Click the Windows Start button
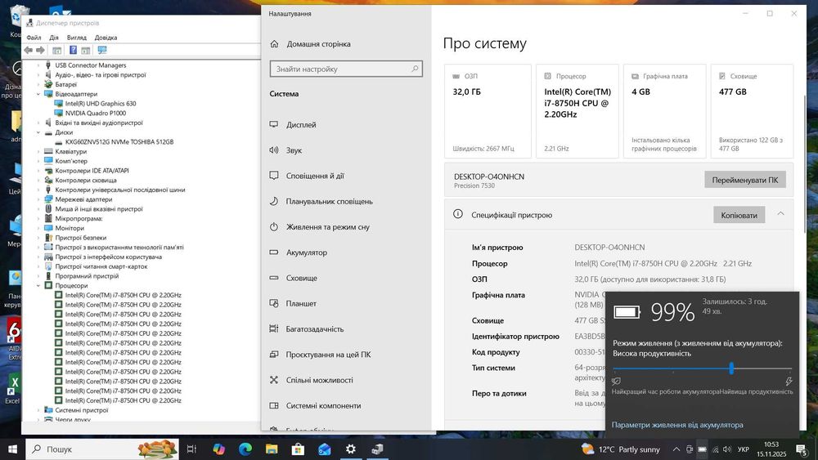Image resolution: width=818 pixels, height=460 pixels. tap(12, 449)
